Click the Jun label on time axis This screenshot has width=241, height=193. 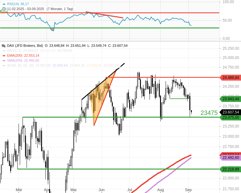101,190
